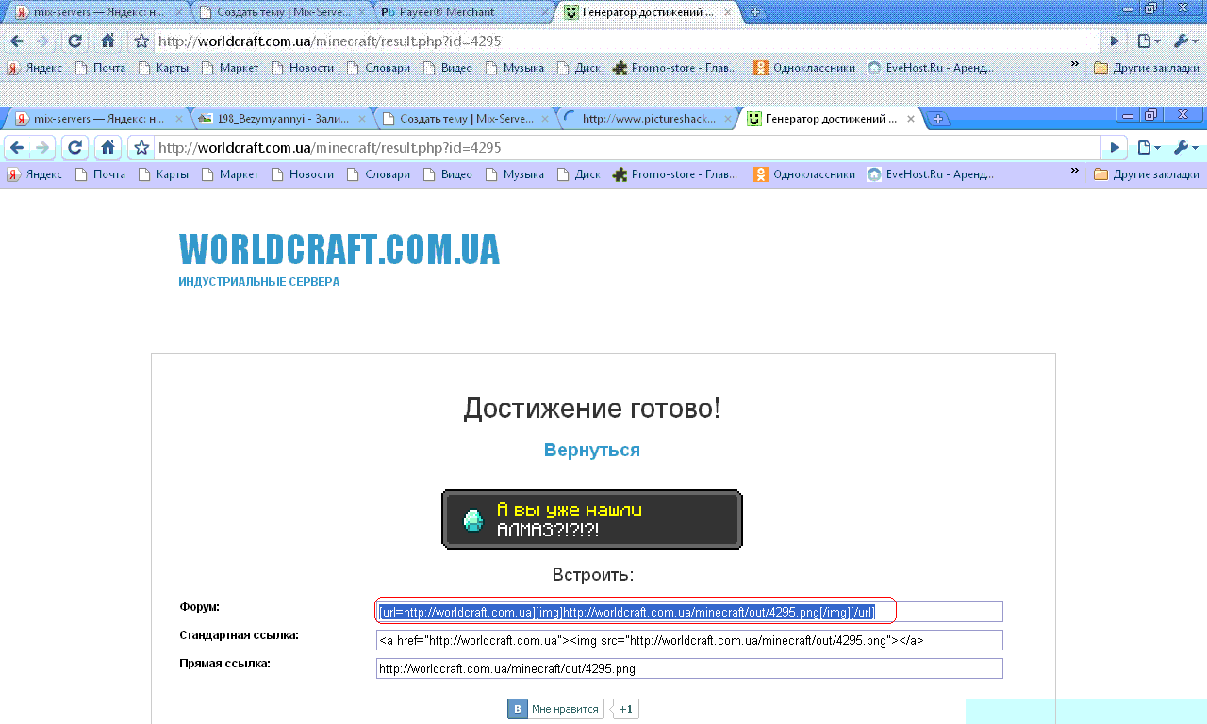Open Маркет bookmark in the lower bookmarks bar
Screen dimensions: 1207x724
[230, 174]
